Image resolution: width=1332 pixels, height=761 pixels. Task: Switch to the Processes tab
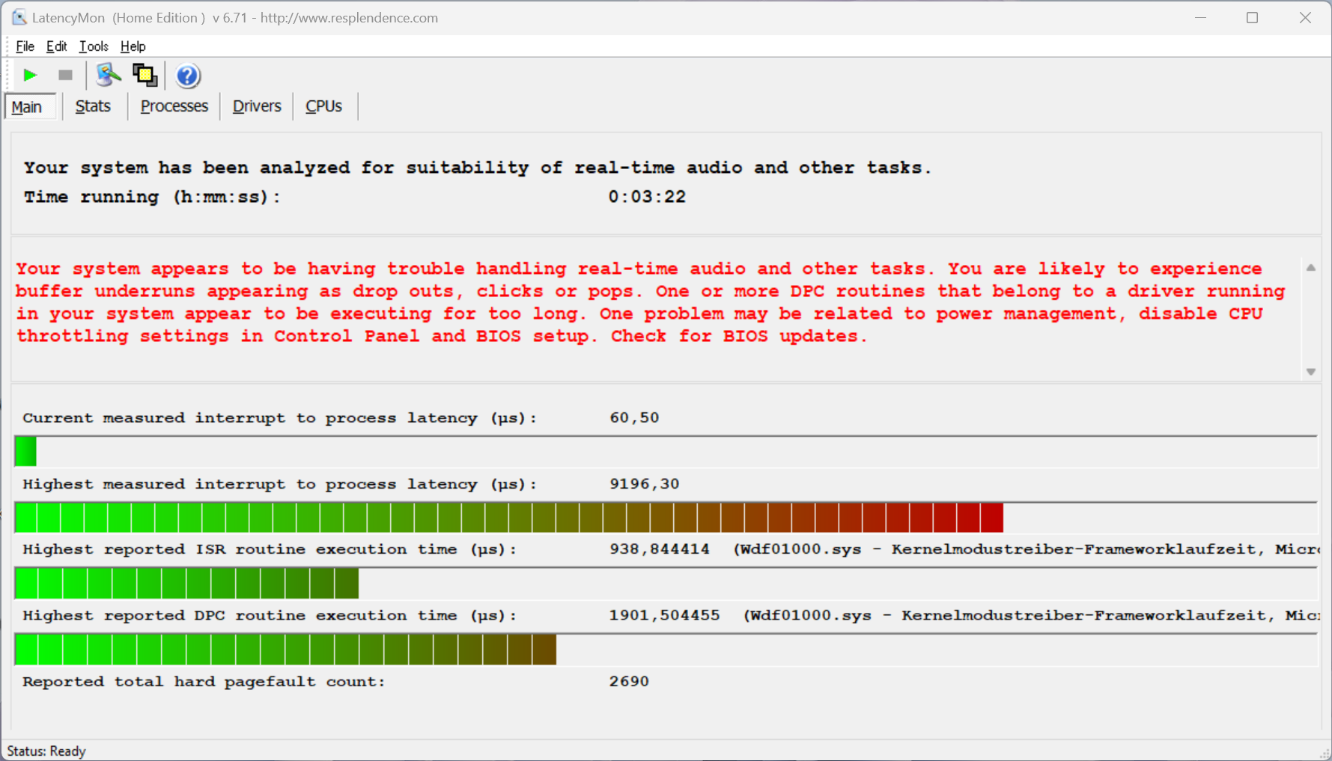[x=174, y=106]
